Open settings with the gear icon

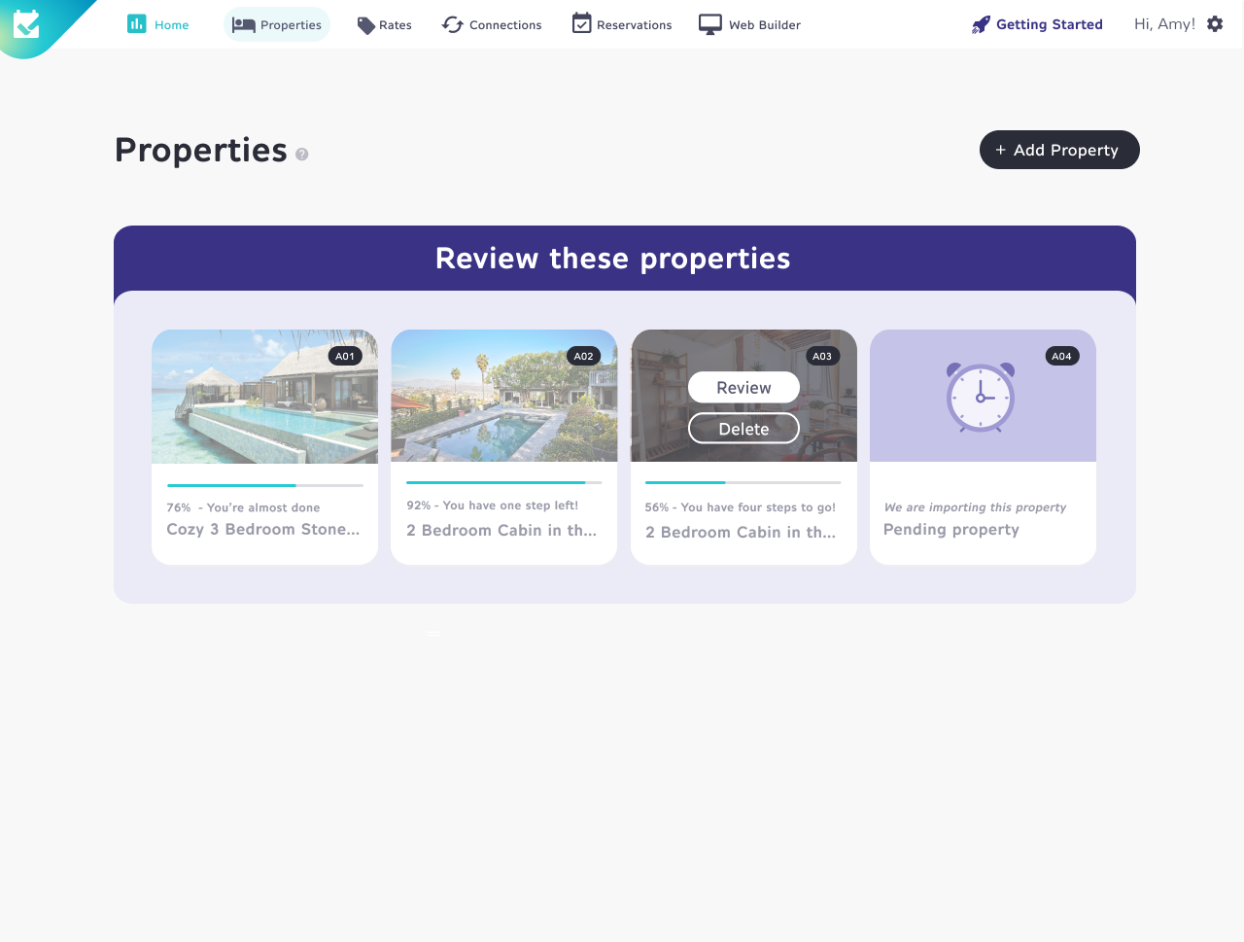(1215, 24)
